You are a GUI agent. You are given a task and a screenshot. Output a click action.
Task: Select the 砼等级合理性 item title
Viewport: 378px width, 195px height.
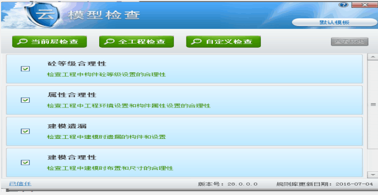(x=77, y=64)
